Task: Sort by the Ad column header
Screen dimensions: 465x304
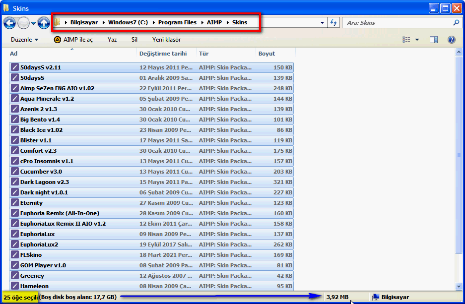Action: 72,54
